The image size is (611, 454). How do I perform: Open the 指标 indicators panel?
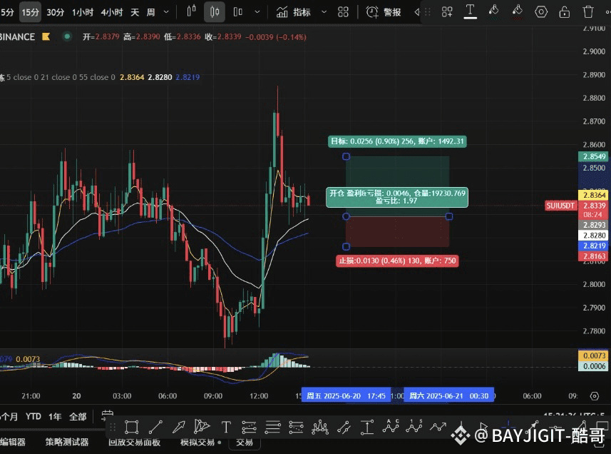[294, 12]
